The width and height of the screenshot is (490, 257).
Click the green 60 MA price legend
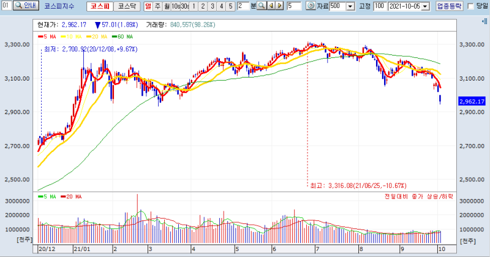[x=123, y=37]
